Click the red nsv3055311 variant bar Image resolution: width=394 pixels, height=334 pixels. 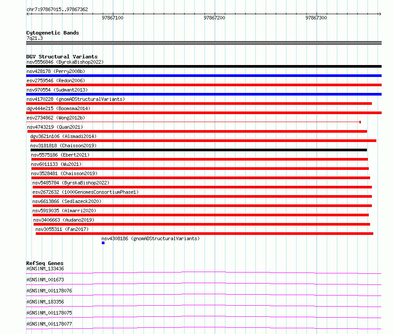(x=205, y=234)
